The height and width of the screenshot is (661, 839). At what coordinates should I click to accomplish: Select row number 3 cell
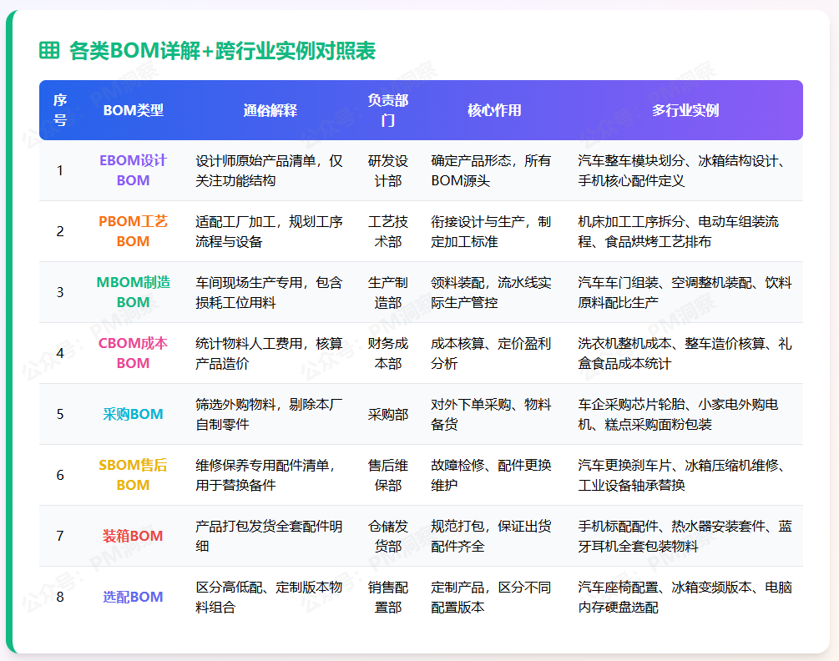[60, 293]
